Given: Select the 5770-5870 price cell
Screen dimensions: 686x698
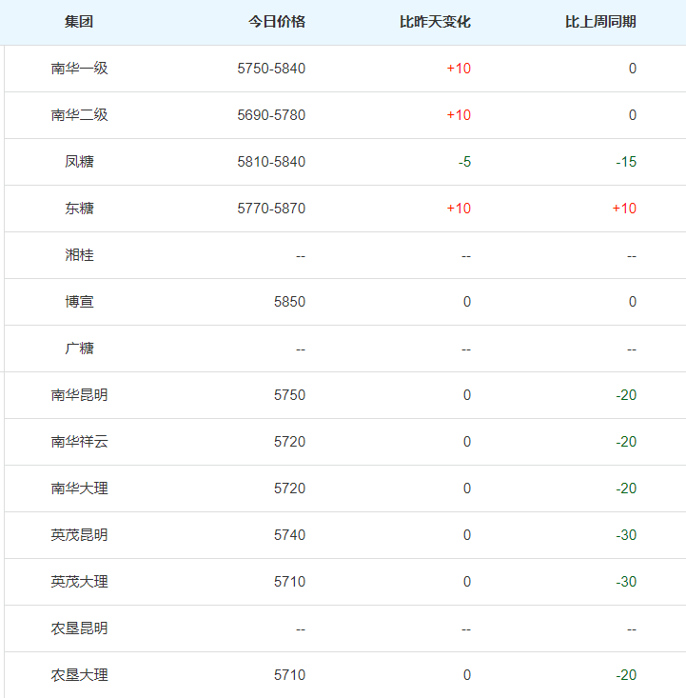Looking at the screenshot, I should [x=271, y=209].
